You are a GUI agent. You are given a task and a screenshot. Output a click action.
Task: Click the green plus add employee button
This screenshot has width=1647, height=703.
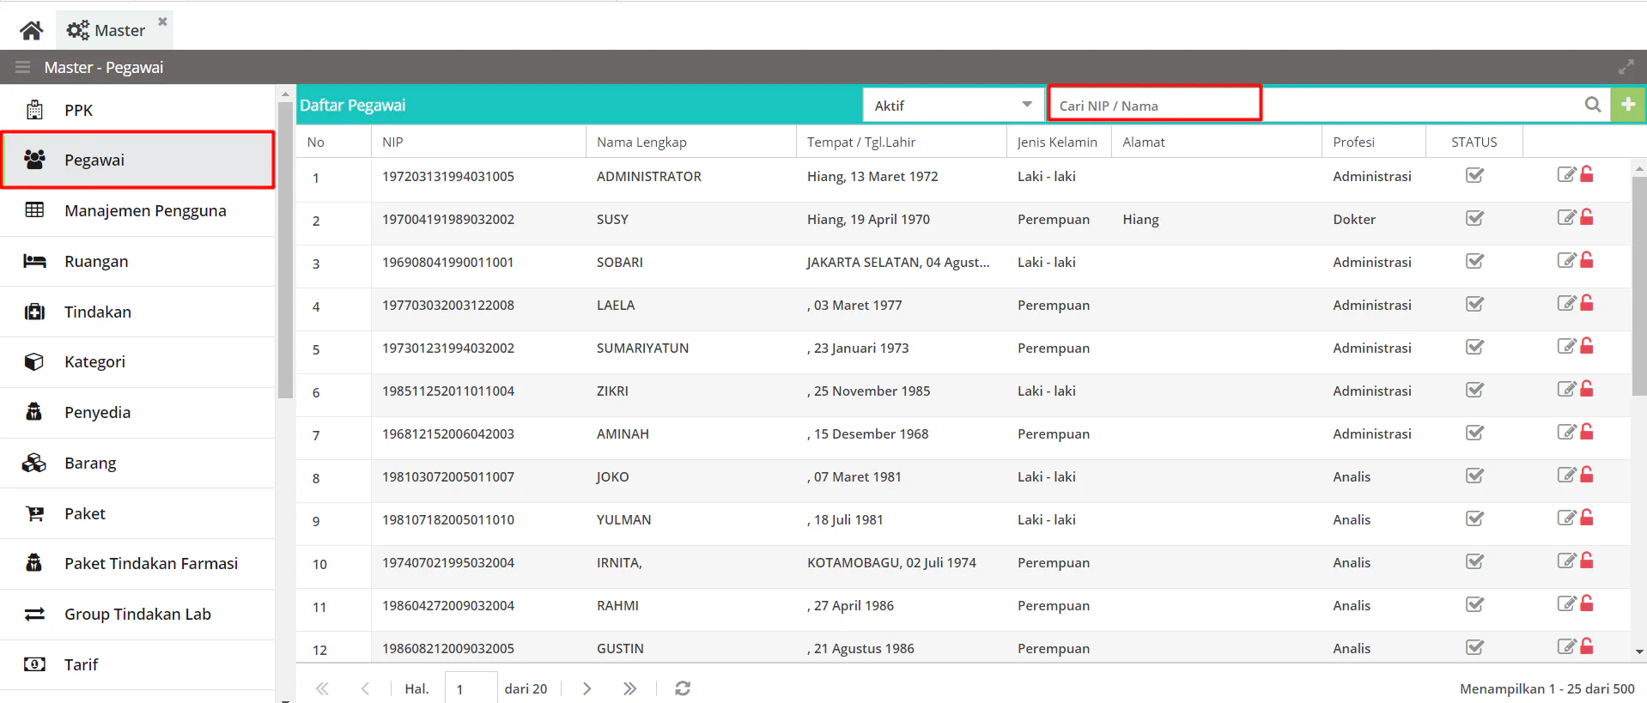click(x=1628, y=105)
